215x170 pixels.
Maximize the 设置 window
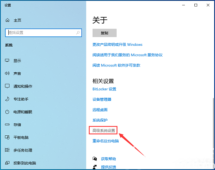click(x=196, y=5)
